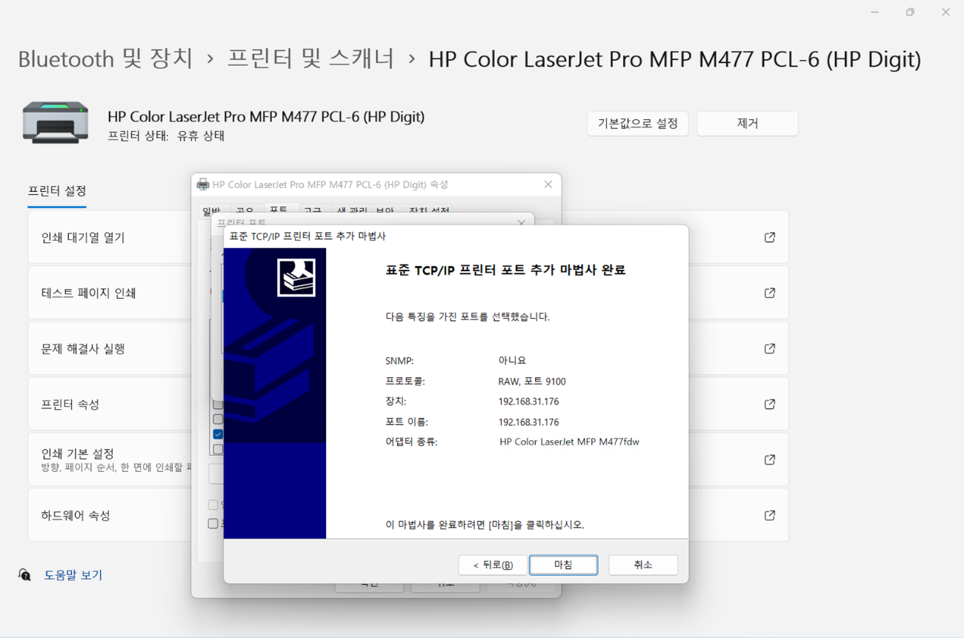Click adapter type HP Color LaserJet MFP M477fdw
The width and height of the screenshot is (964, 638).
[569, 442]
